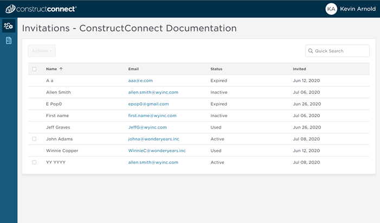Select the name 'YY YYYY'
This screenshot has width=380, height=223.
[x=56, y=162]
